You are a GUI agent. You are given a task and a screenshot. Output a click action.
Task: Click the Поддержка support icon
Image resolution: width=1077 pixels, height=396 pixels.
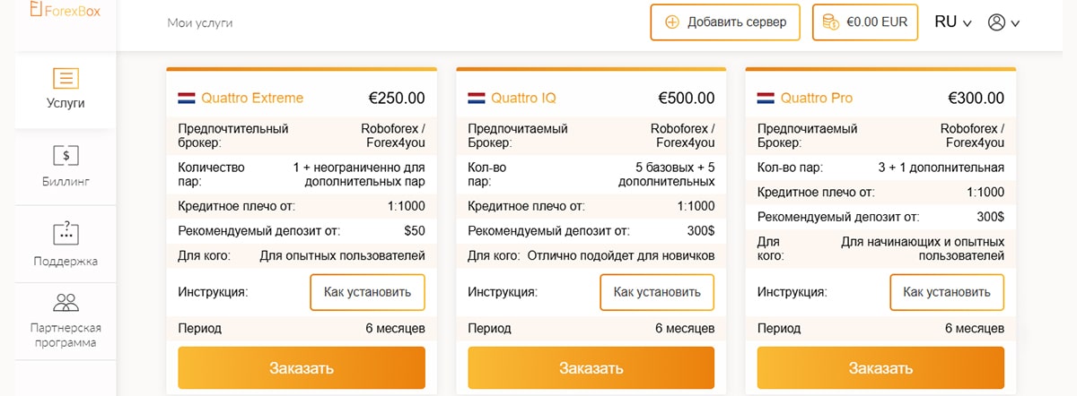point(66,234)
